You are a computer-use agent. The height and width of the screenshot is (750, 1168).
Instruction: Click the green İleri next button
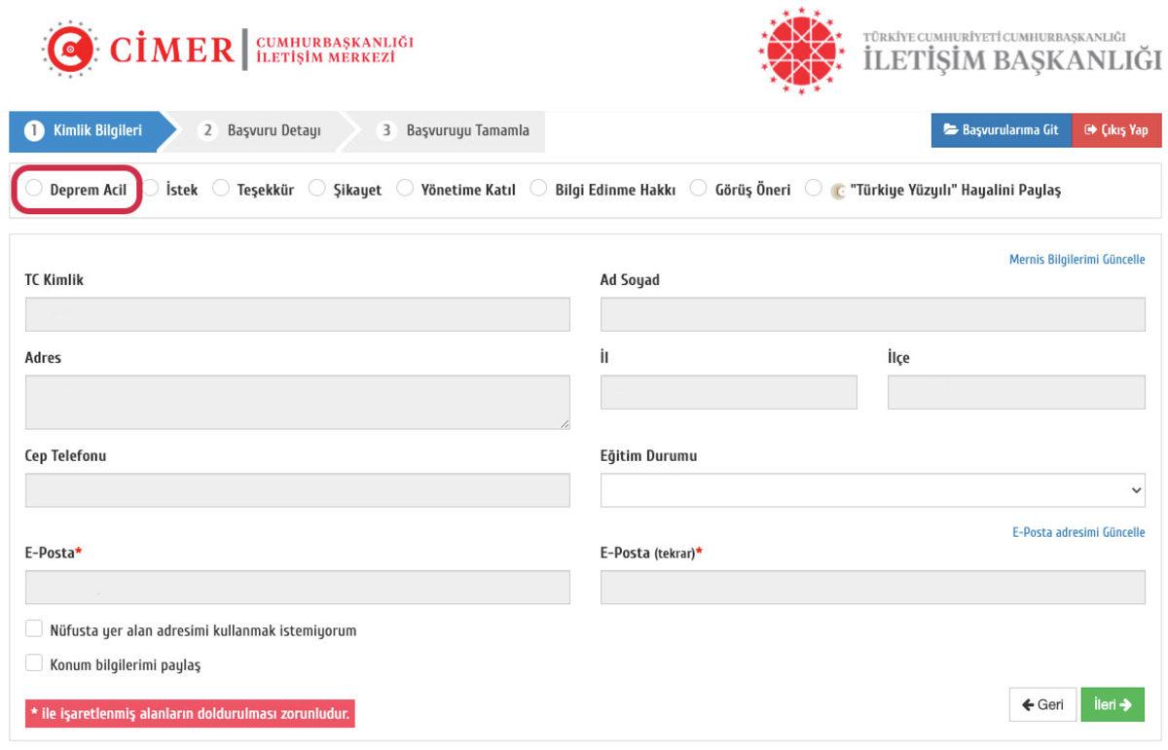(x=1112, y=704)
